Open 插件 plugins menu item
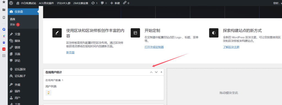The height and width of the screenshot is (105, 282). [x=23, y=91]
